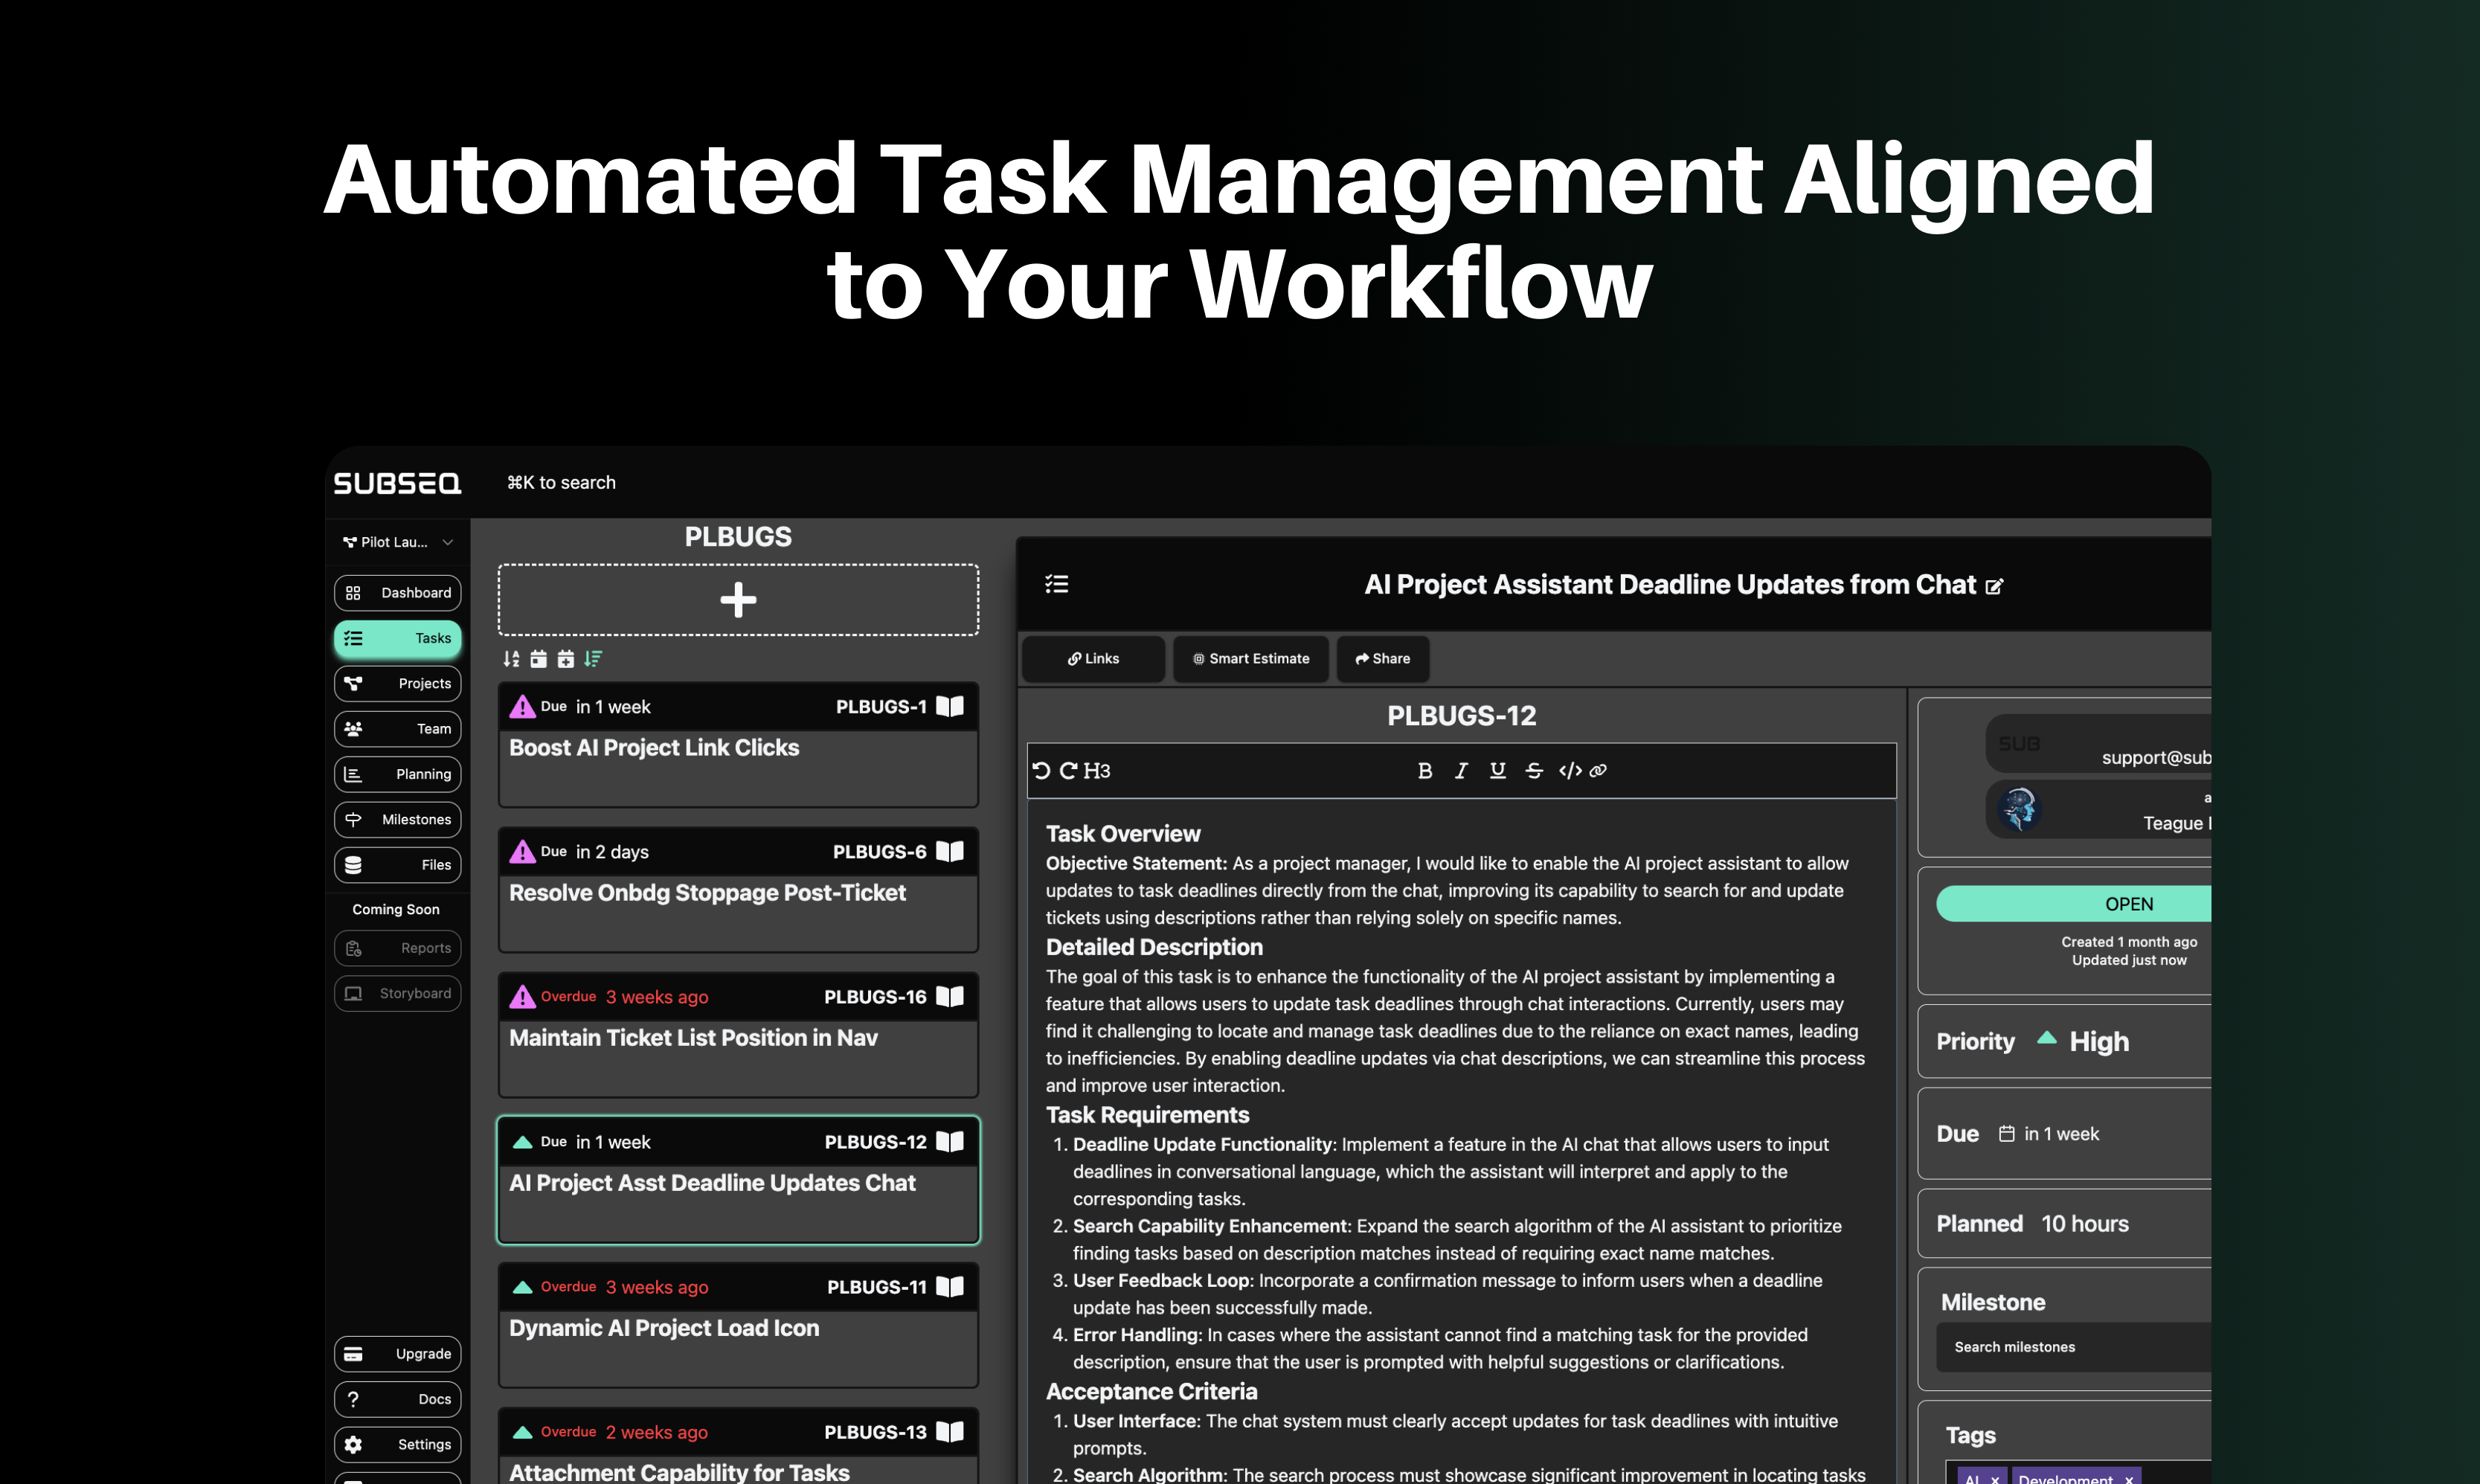Toggle strikethrough formatting

(x=1534, y=771)
